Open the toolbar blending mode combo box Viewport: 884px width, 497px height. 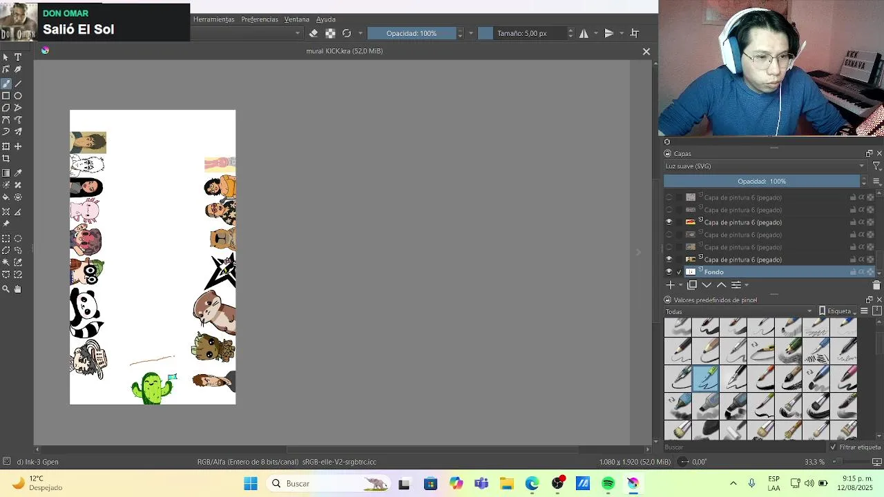coord(247,33)
